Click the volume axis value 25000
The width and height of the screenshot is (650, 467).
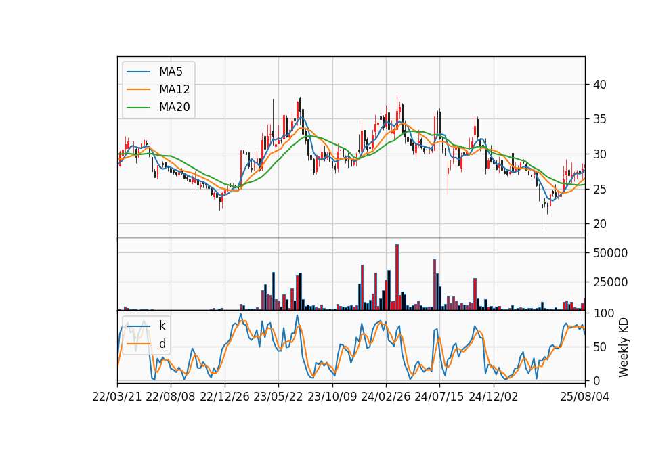pyautogui.click(x=610, y=282)
